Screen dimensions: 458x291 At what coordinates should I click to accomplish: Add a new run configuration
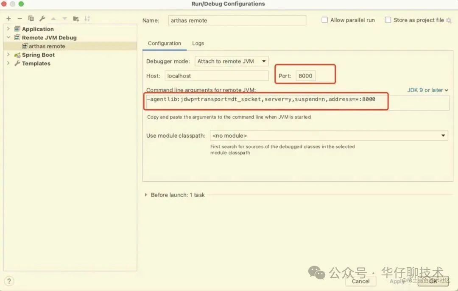coord(8,18)
